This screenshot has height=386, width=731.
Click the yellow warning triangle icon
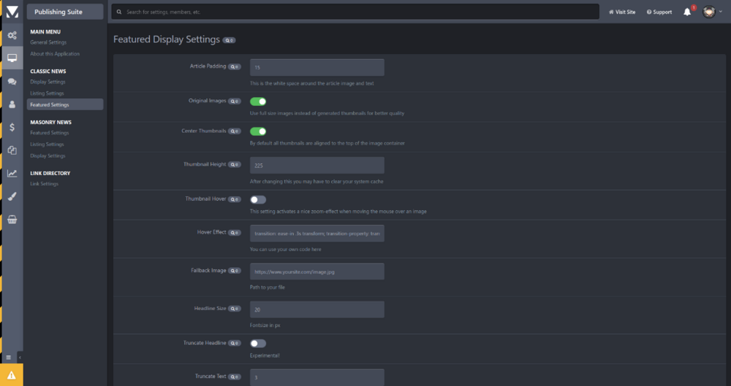coord(12,375)
